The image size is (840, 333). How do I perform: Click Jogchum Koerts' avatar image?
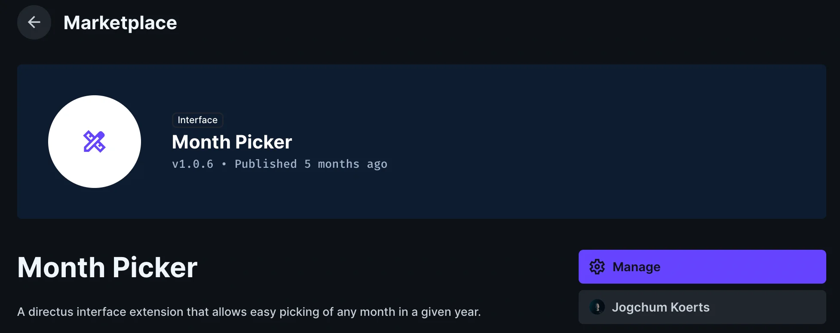pos(597,307)
